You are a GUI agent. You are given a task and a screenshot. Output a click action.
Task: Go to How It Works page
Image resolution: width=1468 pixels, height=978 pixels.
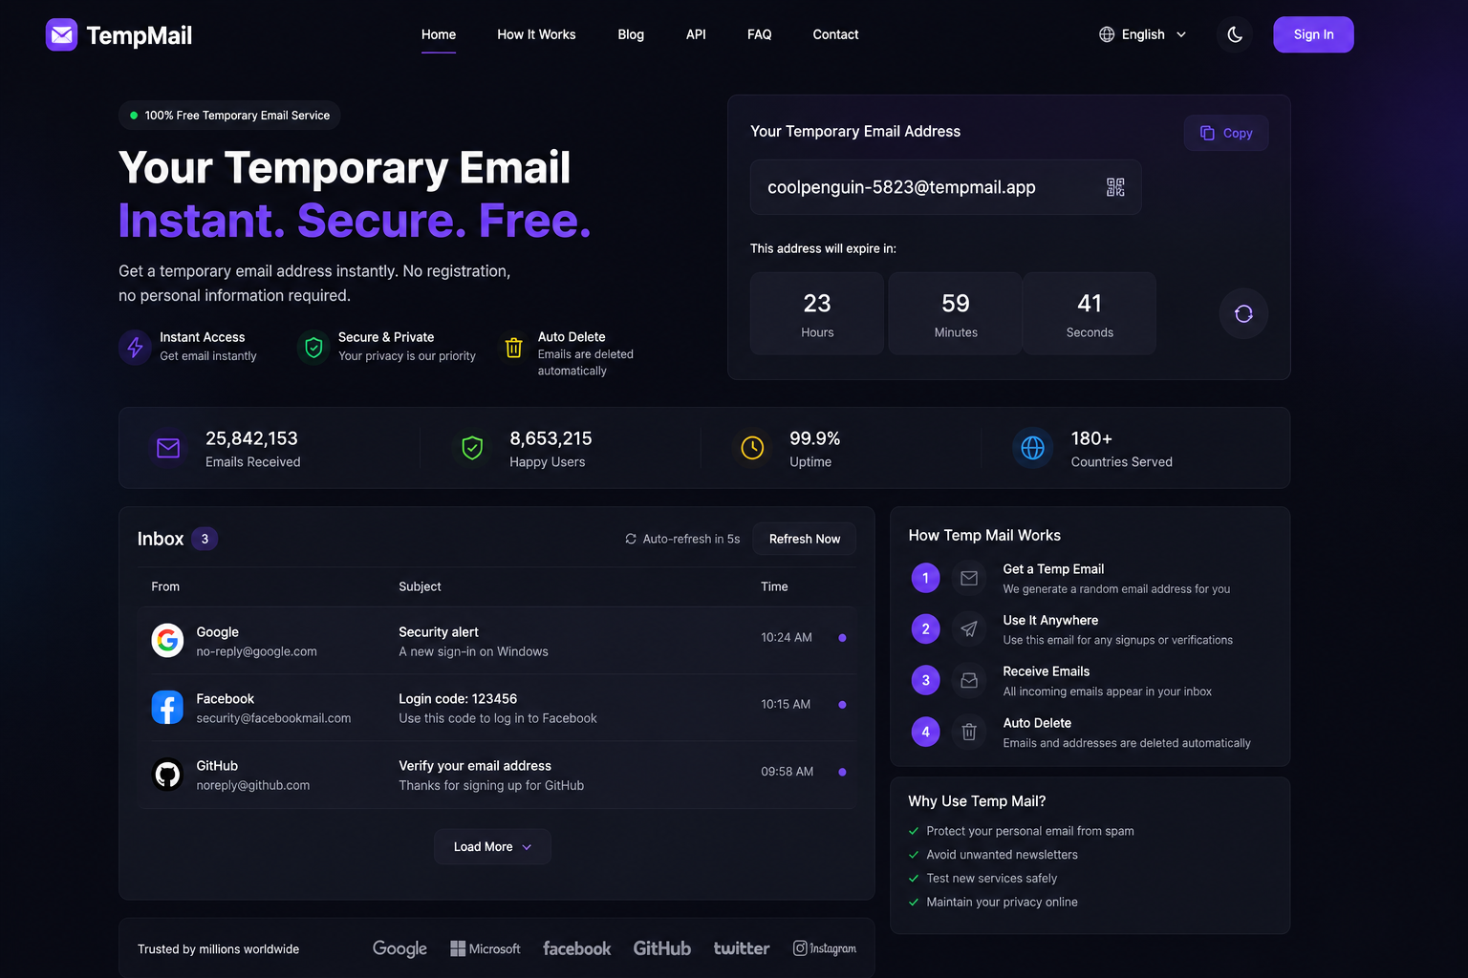coord(536,34)
